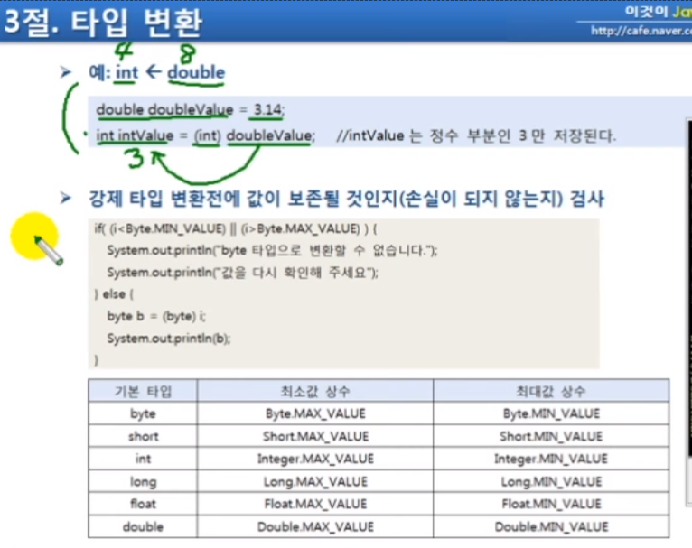The width and height of the screenshot is (692, 548).
Task: Click "double" in the 예: heading line
Action: click(196, 72)
